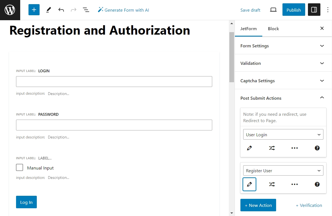Switch to the Block tab
The image size is (332, 216).
[273, 28]
